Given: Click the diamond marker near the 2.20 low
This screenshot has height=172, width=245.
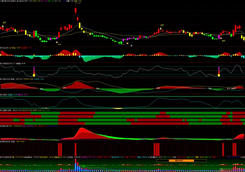Looking at the screenshot, I should point(127,43).
